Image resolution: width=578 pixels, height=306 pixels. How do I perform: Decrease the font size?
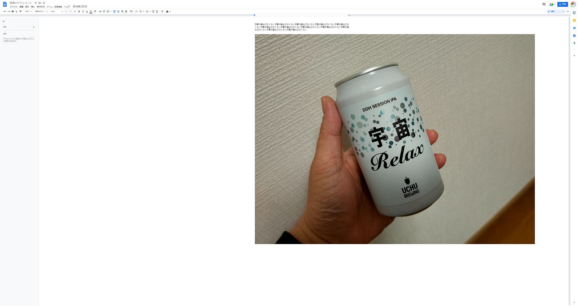pos(66,12)
